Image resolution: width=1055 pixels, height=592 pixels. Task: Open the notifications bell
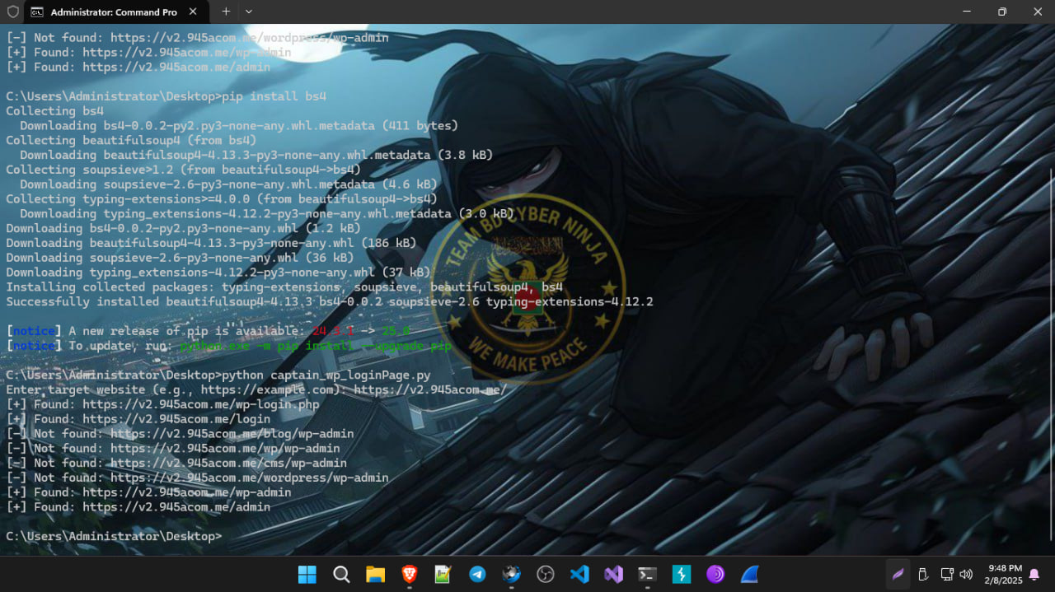coord(1034,575)
